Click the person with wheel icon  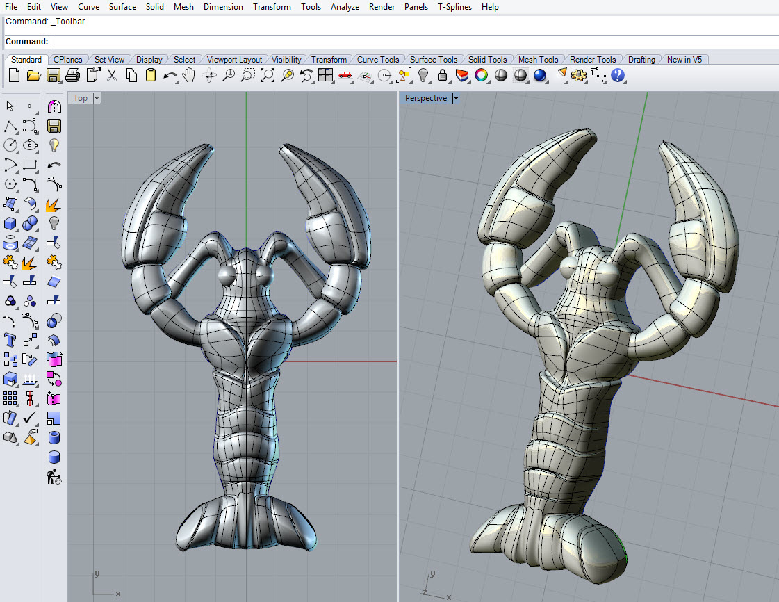54,477
